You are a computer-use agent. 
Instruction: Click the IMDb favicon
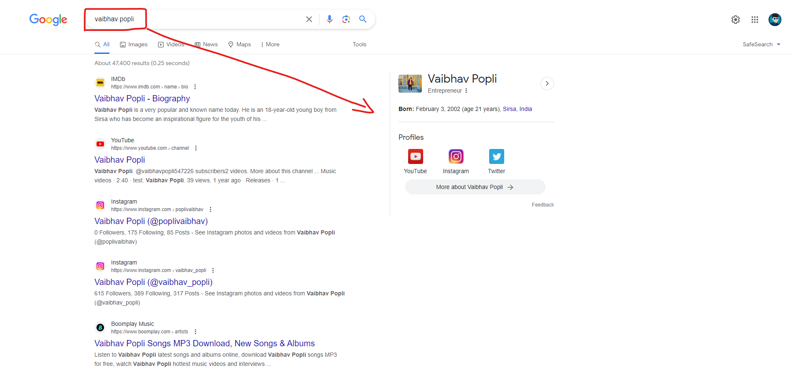(x=100, y=83)
